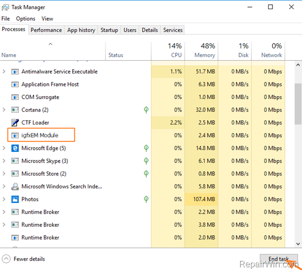Switch to the Startup tab

pos(109,30)
